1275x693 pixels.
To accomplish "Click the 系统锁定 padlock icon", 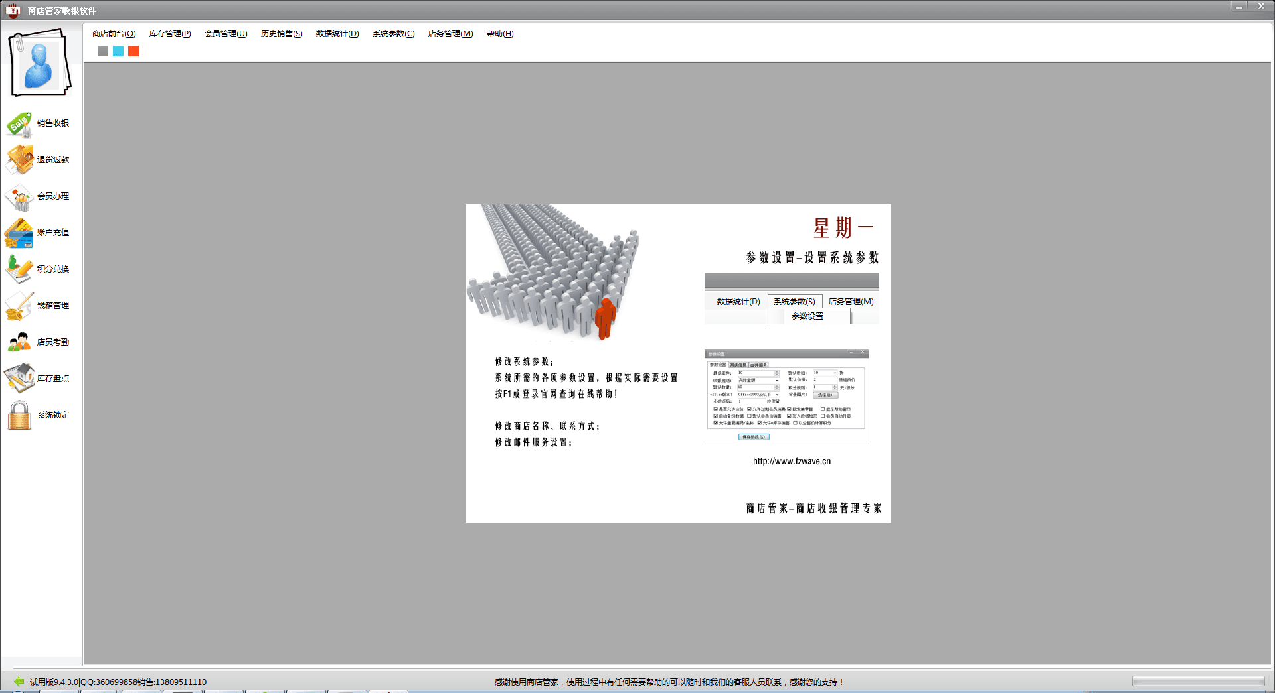I will click(20, 415).
